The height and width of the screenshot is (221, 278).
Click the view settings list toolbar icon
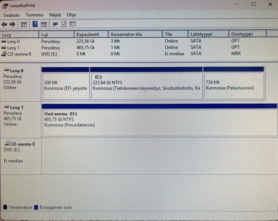[x=72, y=24]
